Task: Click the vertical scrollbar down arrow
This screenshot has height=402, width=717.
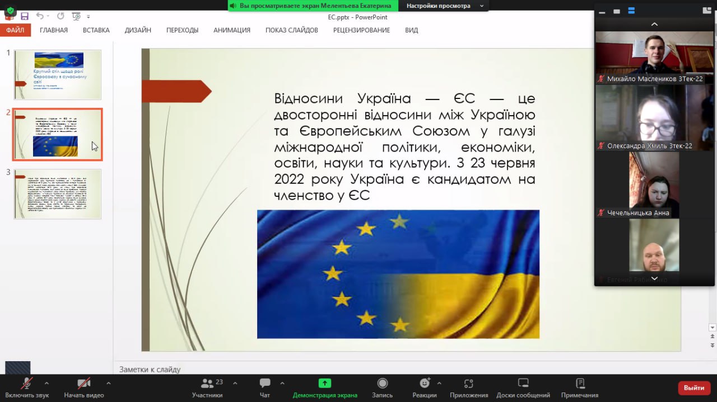Action: pyautogui.click(x=713, y=328)
